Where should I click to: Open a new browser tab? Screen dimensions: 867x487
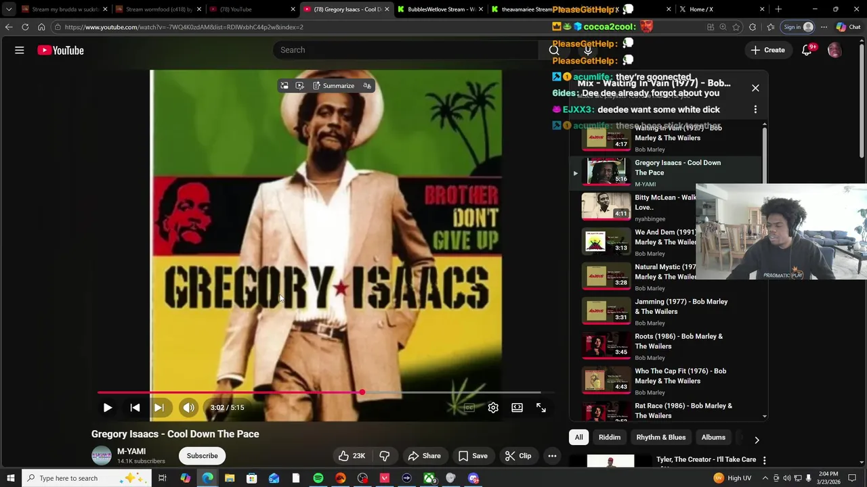tap(778, 9)
